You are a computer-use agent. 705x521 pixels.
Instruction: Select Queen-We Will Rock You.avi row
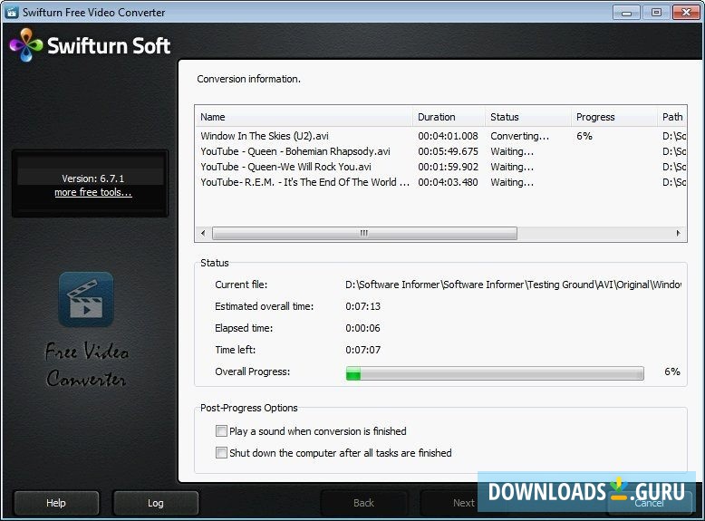[x=440, y=167]
